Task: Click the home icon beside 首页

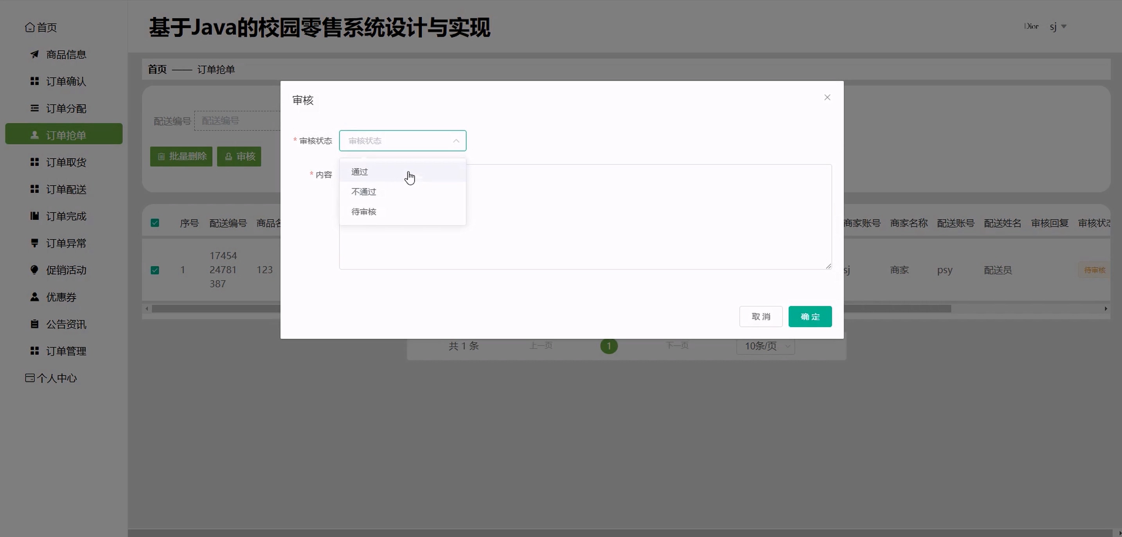Action: point(30,27)
